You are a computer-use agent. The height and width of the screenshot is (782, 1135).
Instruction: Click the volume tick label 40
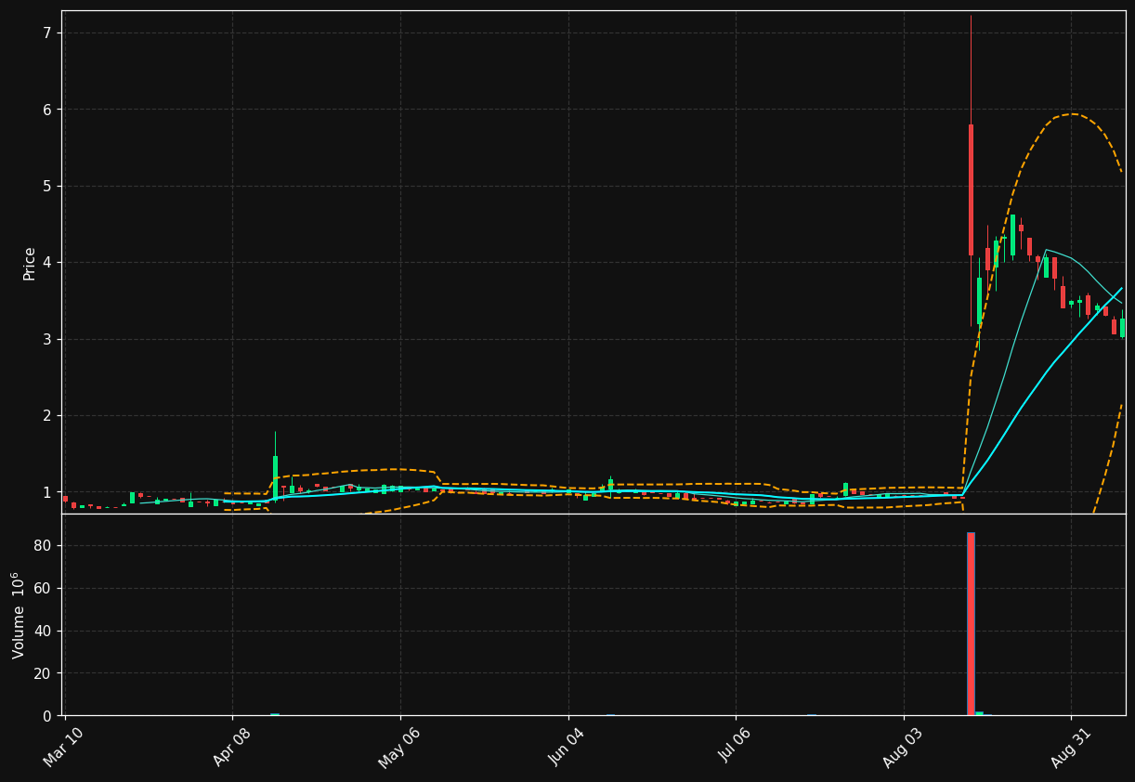43,632
